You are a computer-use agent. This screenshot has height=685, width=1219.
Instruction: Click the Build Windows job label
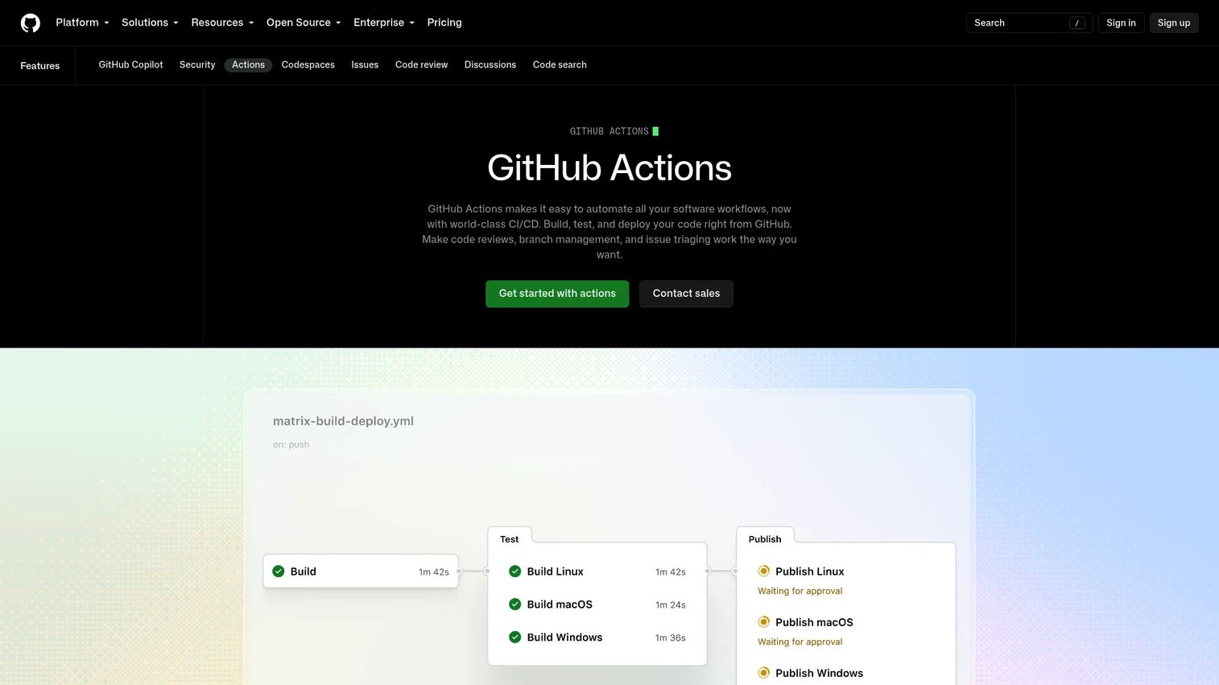coord(564,638)
